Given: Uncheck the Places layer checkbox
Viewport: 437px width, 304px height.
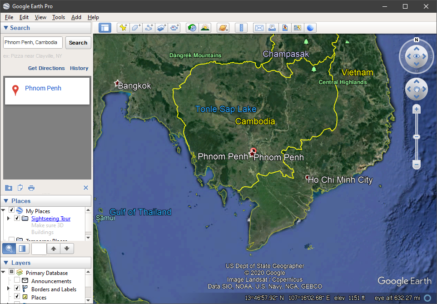Looking at the screenshot, I should coord(17,296).
